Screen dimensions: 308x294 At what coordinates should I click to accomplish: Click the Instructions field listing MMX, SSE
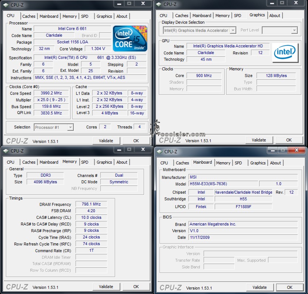[90, 77]
